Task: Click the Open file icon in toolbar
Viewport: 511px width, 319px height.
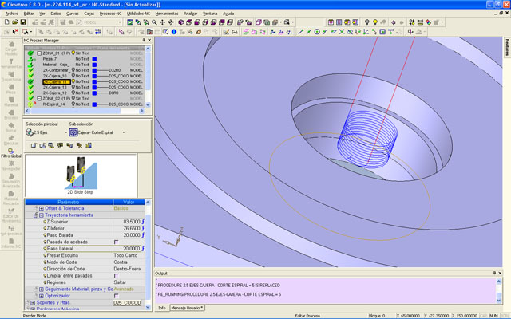Action: coord(16,22)
